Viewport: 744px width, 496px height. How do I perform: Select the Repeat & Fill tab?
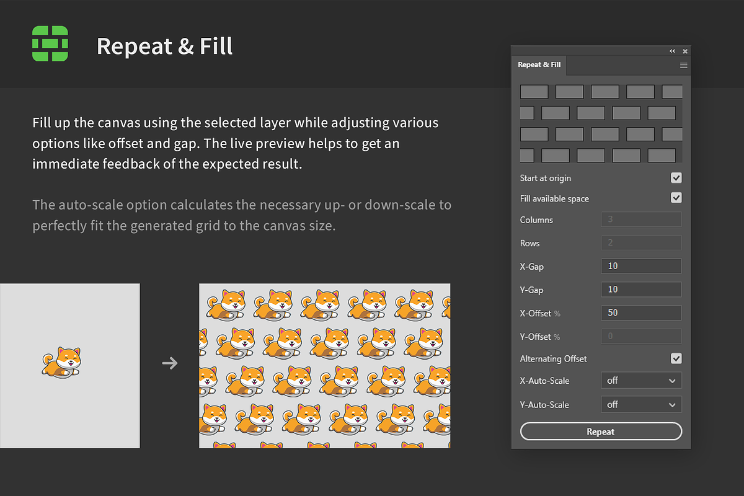(x=538, y=64)
